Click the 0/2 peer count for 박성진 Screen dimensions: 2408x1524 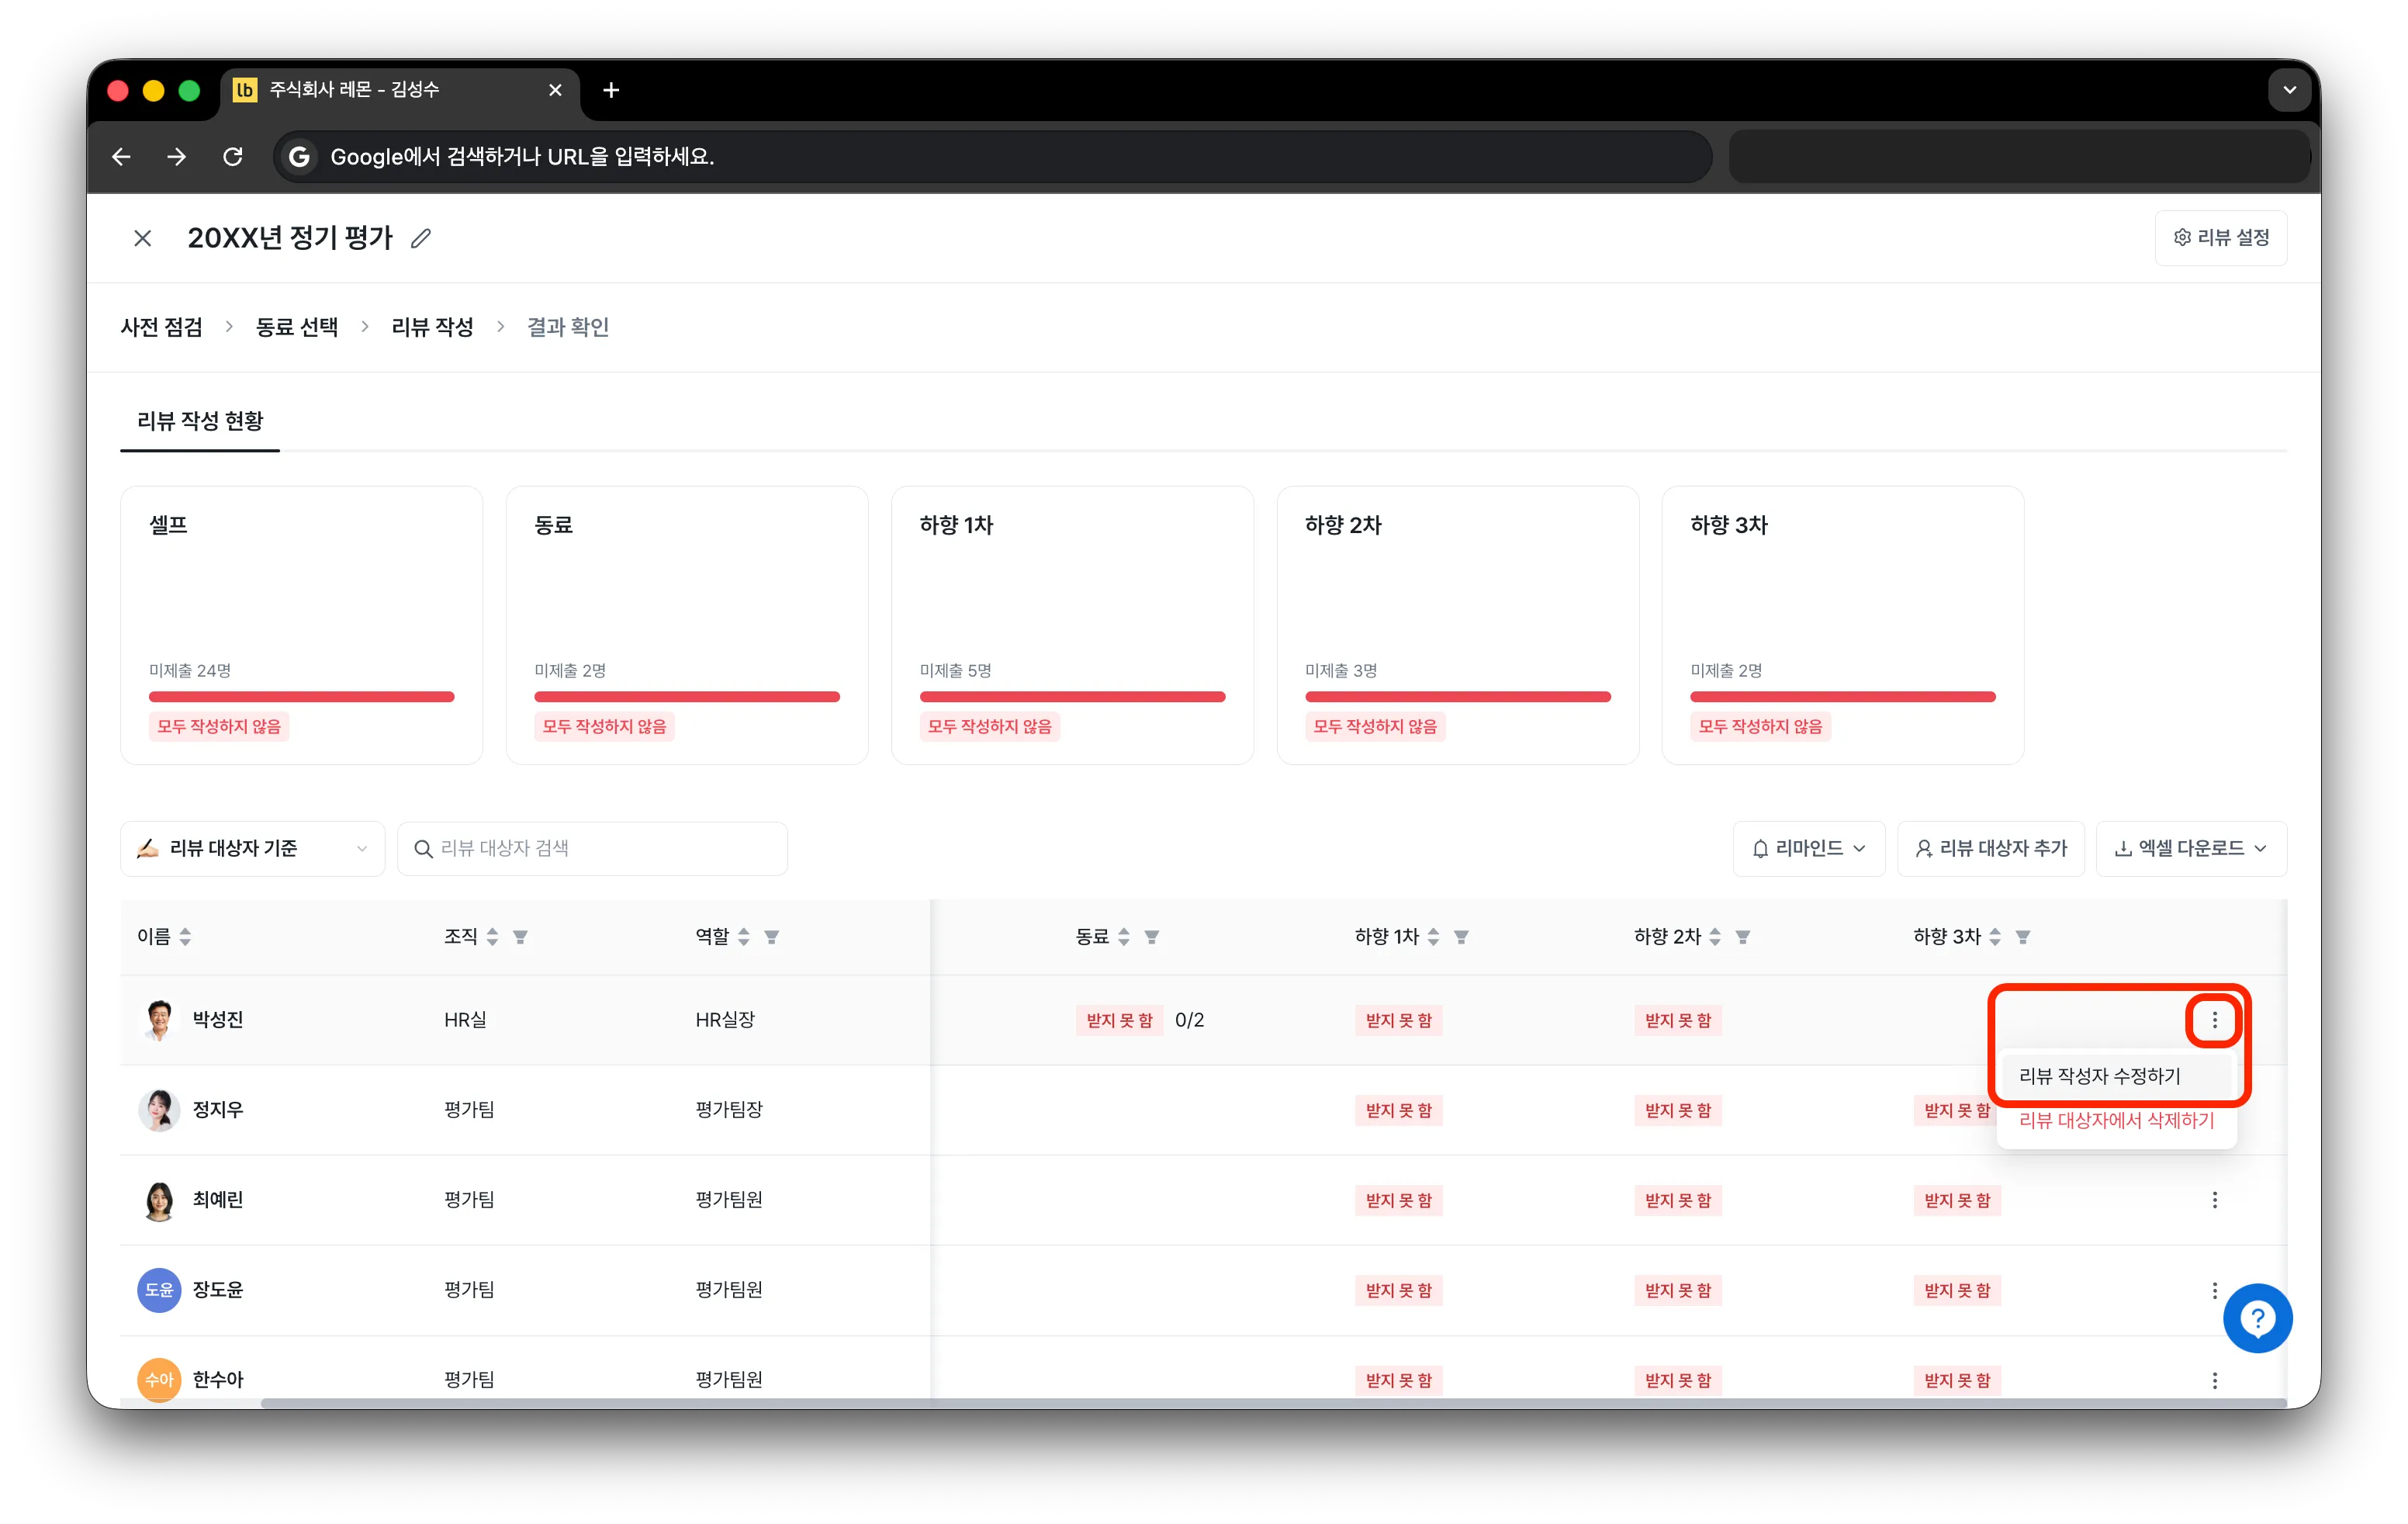(1189, 1020)
